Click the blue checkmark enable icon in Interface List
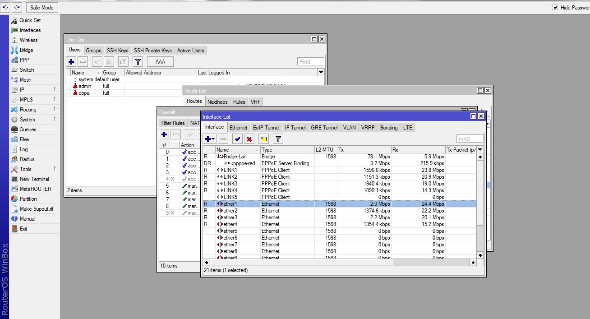The image size is (590, 319). tap(238, 139)
